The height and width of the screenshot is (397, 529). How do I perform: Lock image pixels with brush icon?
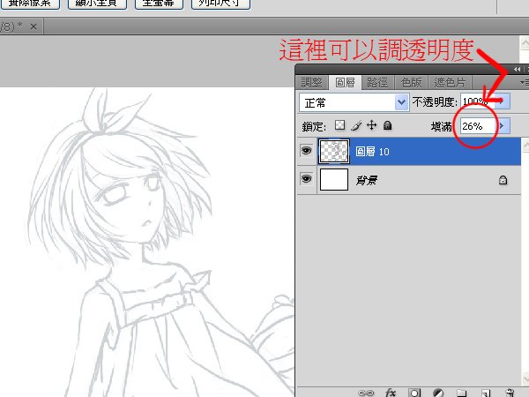[x=356, y=125]
